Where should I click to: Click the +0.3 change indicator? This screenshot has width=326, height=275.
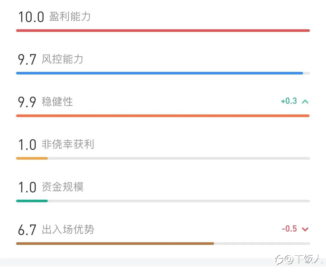tap(289, 101)
